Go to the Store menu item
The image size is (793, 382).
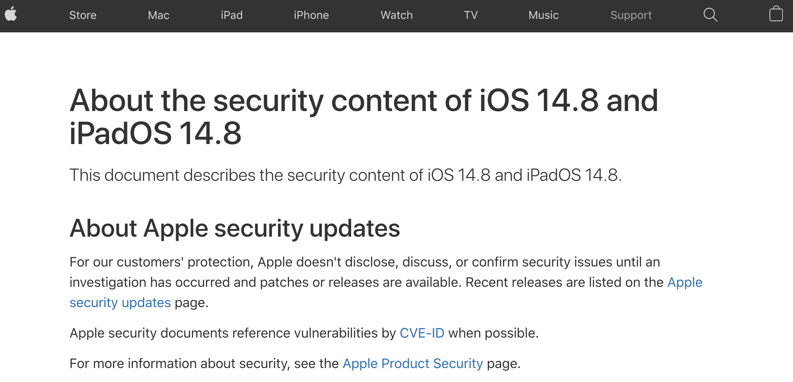pyautogui.click(x=83, y=15)
